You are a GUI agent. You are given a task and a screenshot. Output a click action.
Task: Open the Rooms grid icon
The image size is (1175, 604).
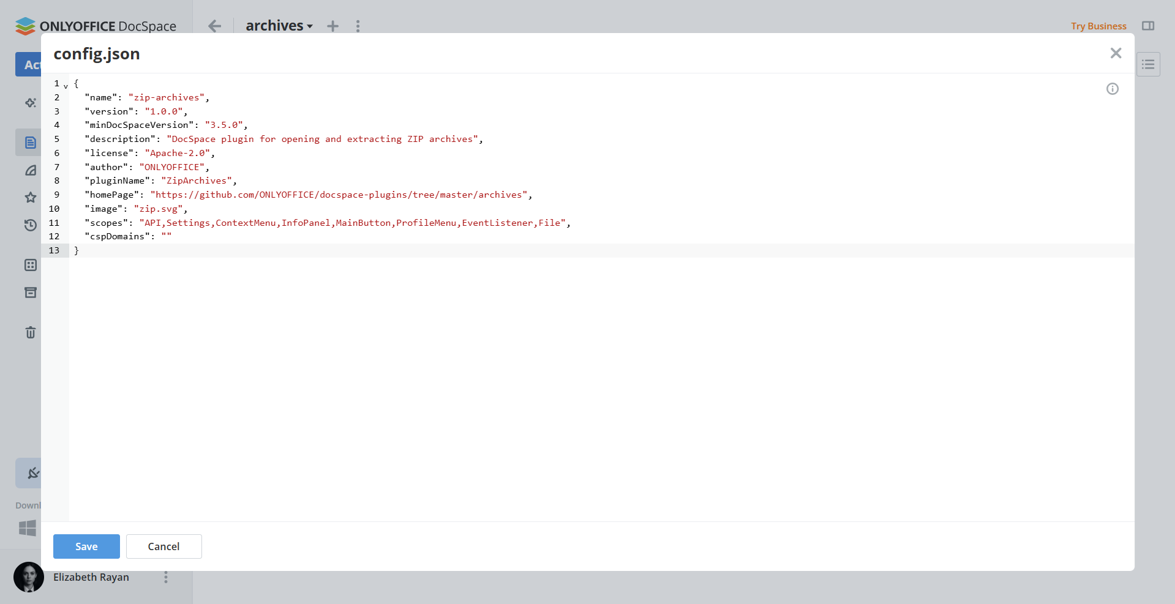pos(30,265)
